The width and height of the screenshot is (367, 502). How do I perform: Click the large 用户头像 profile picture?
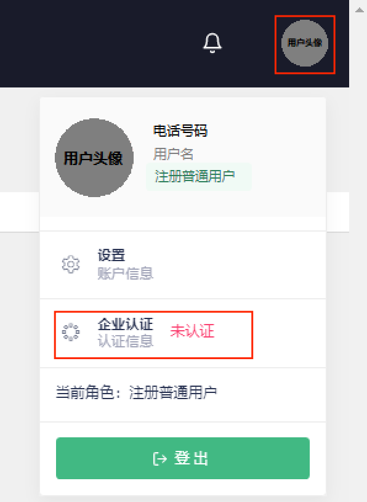click(x=94, y=158)
